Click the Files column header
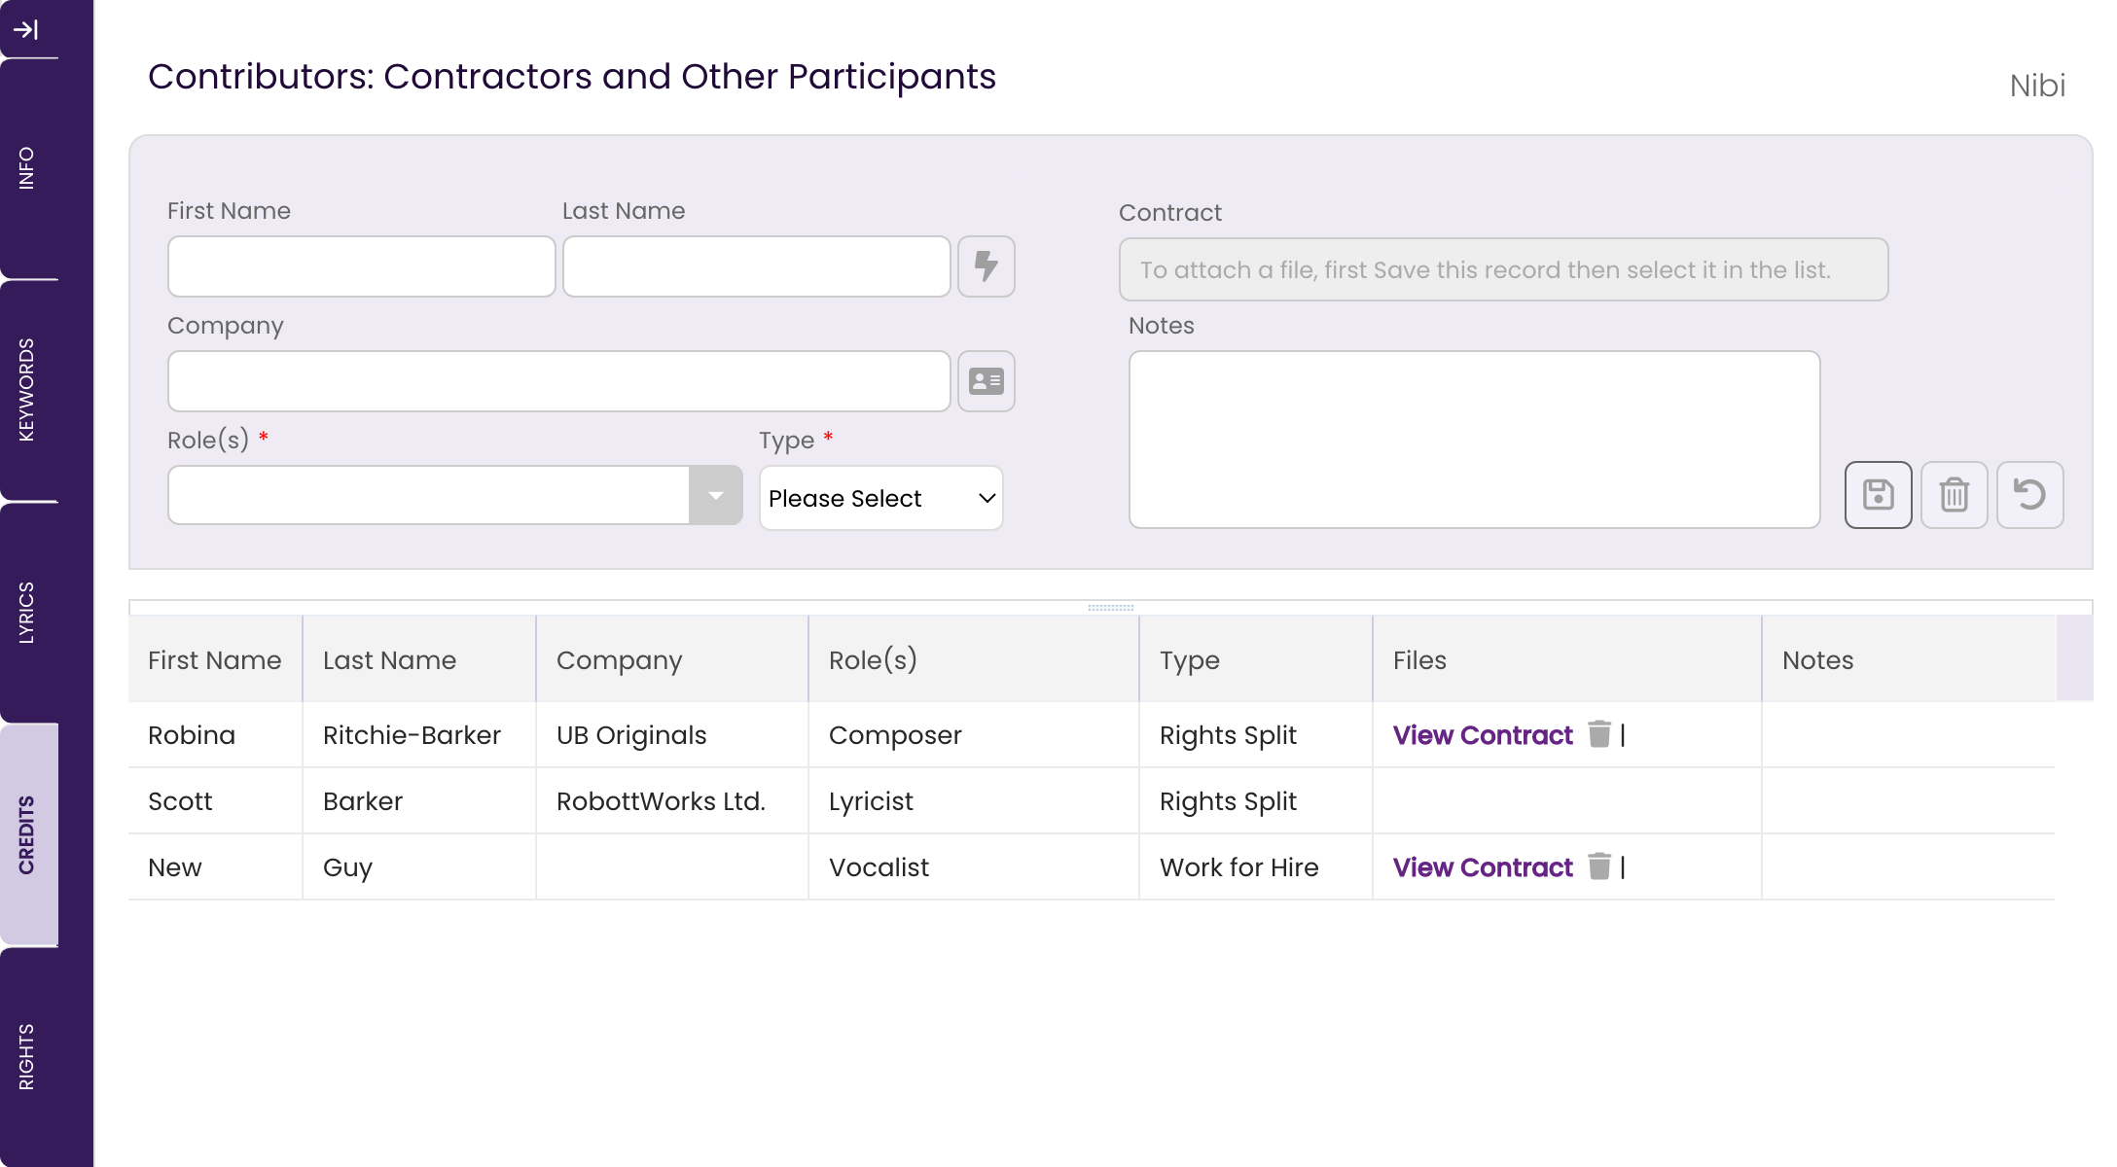 1567,660
